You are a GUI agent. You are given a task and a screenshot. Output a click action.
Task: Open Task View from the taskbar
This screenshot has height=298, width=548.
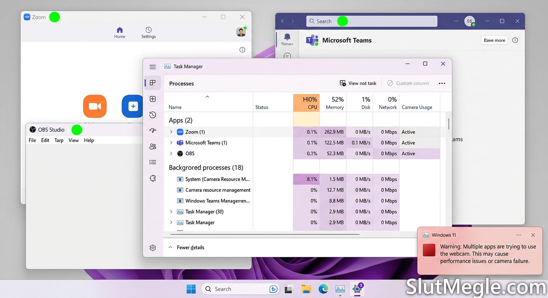pos(289,289)
